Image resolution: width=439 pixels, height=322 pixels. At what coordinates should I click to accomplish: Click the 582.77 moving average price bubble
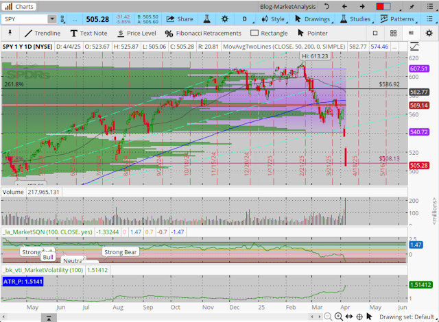click(x=419, y=92)
